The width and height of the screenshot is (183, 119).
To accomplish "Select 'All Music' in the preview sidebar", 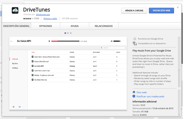I will click(x=15, y=68).
